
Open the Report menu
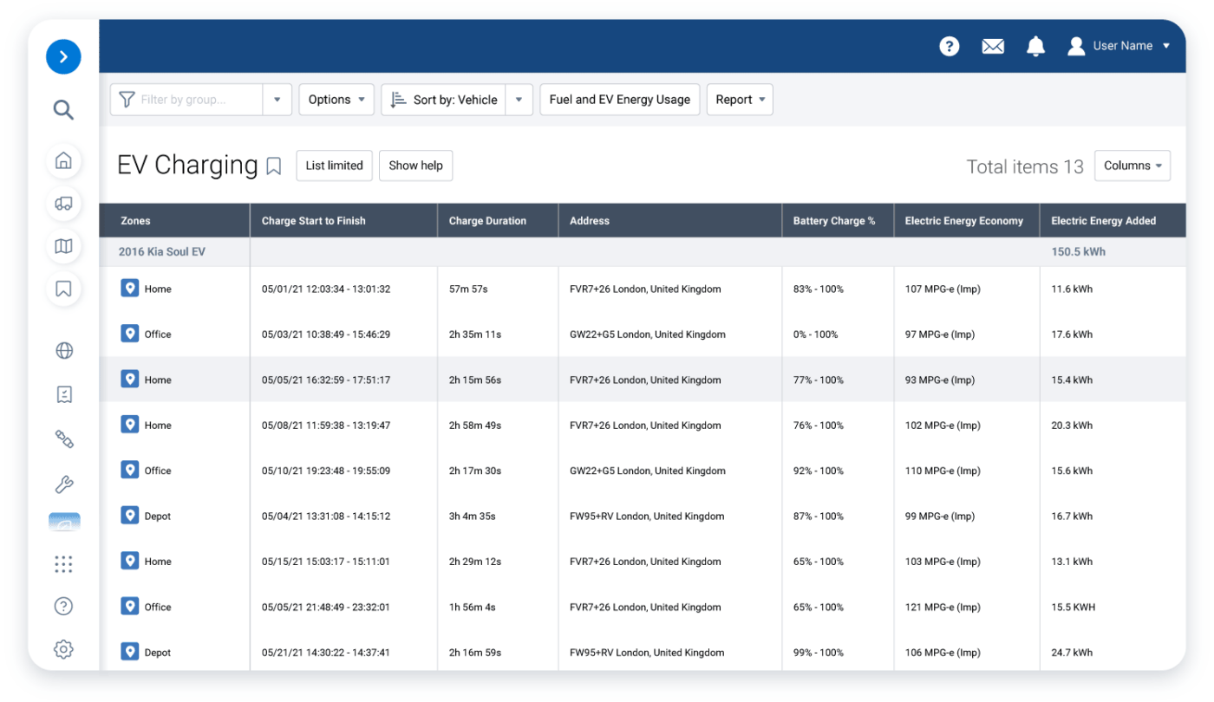[739, 99]
